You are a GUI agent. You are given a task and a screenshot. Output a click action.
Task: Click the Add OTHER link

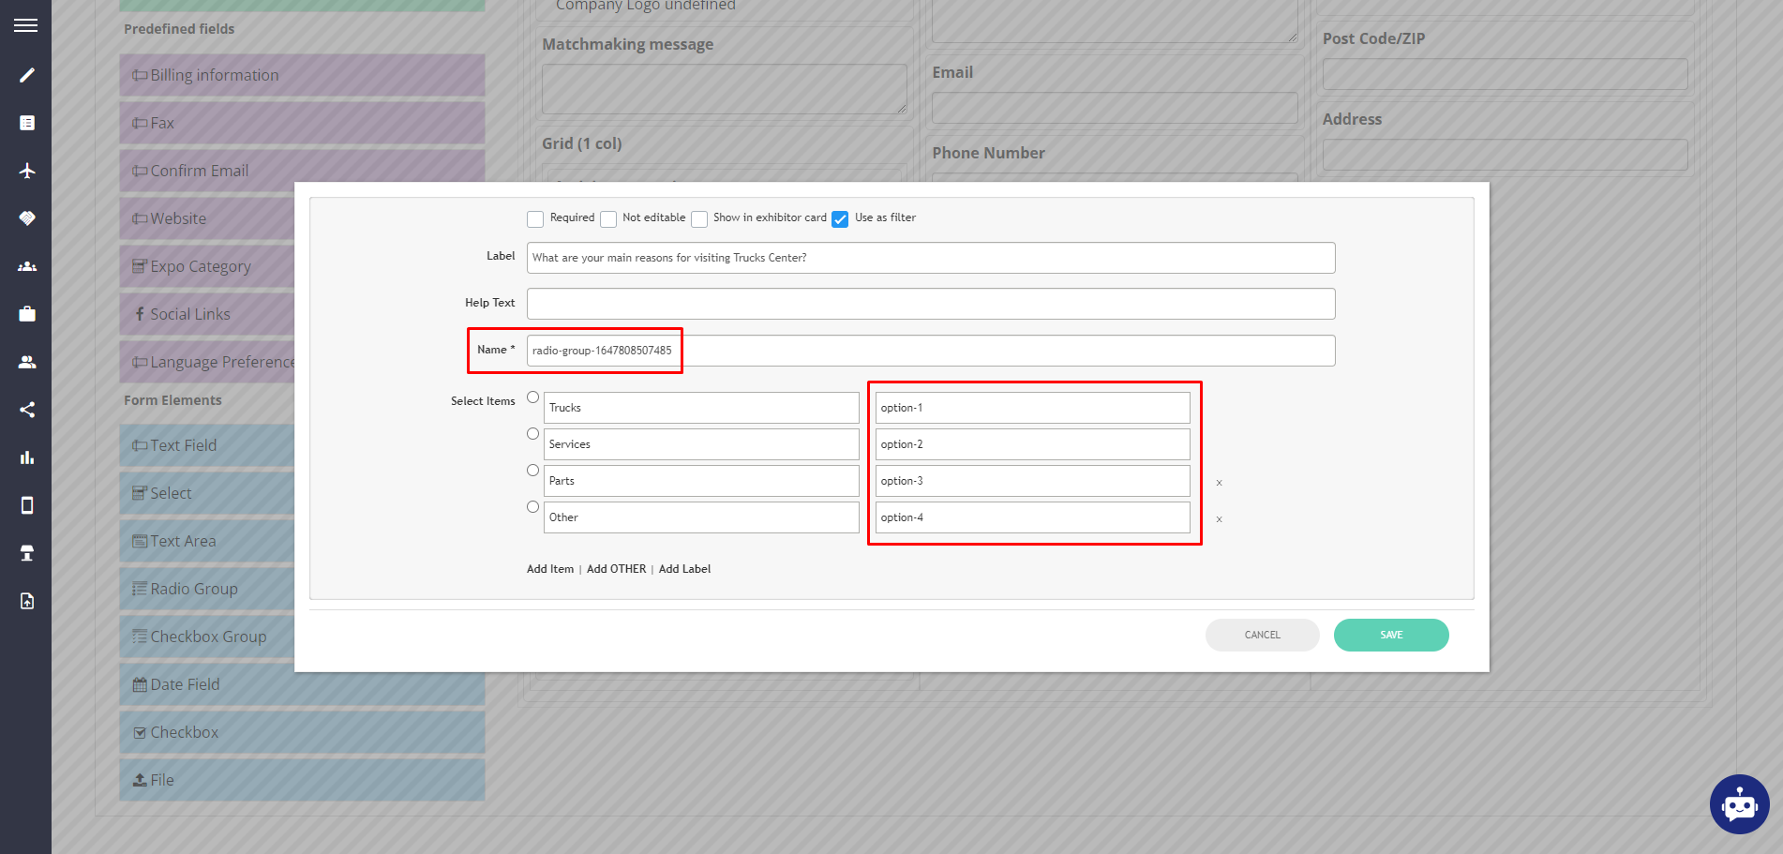tap(616, 568)
